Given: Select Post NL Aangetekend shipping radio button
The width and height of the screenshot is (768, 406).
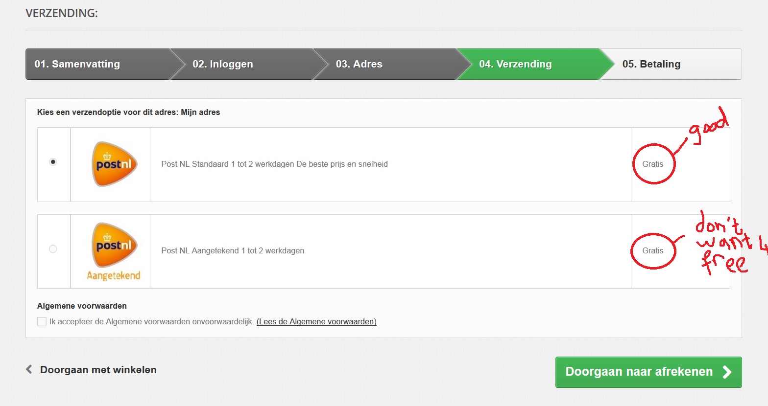Looking at the screenshot, I should point(53,249).
